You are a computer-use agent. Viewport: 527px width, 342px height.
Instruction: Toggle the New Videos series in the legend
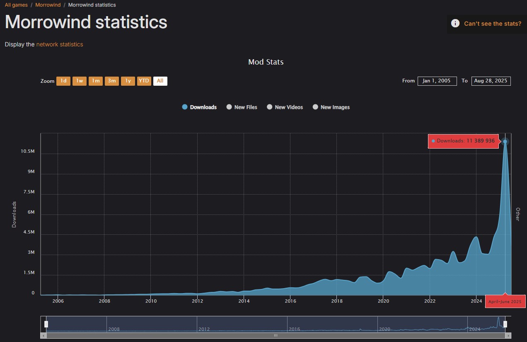285,107
